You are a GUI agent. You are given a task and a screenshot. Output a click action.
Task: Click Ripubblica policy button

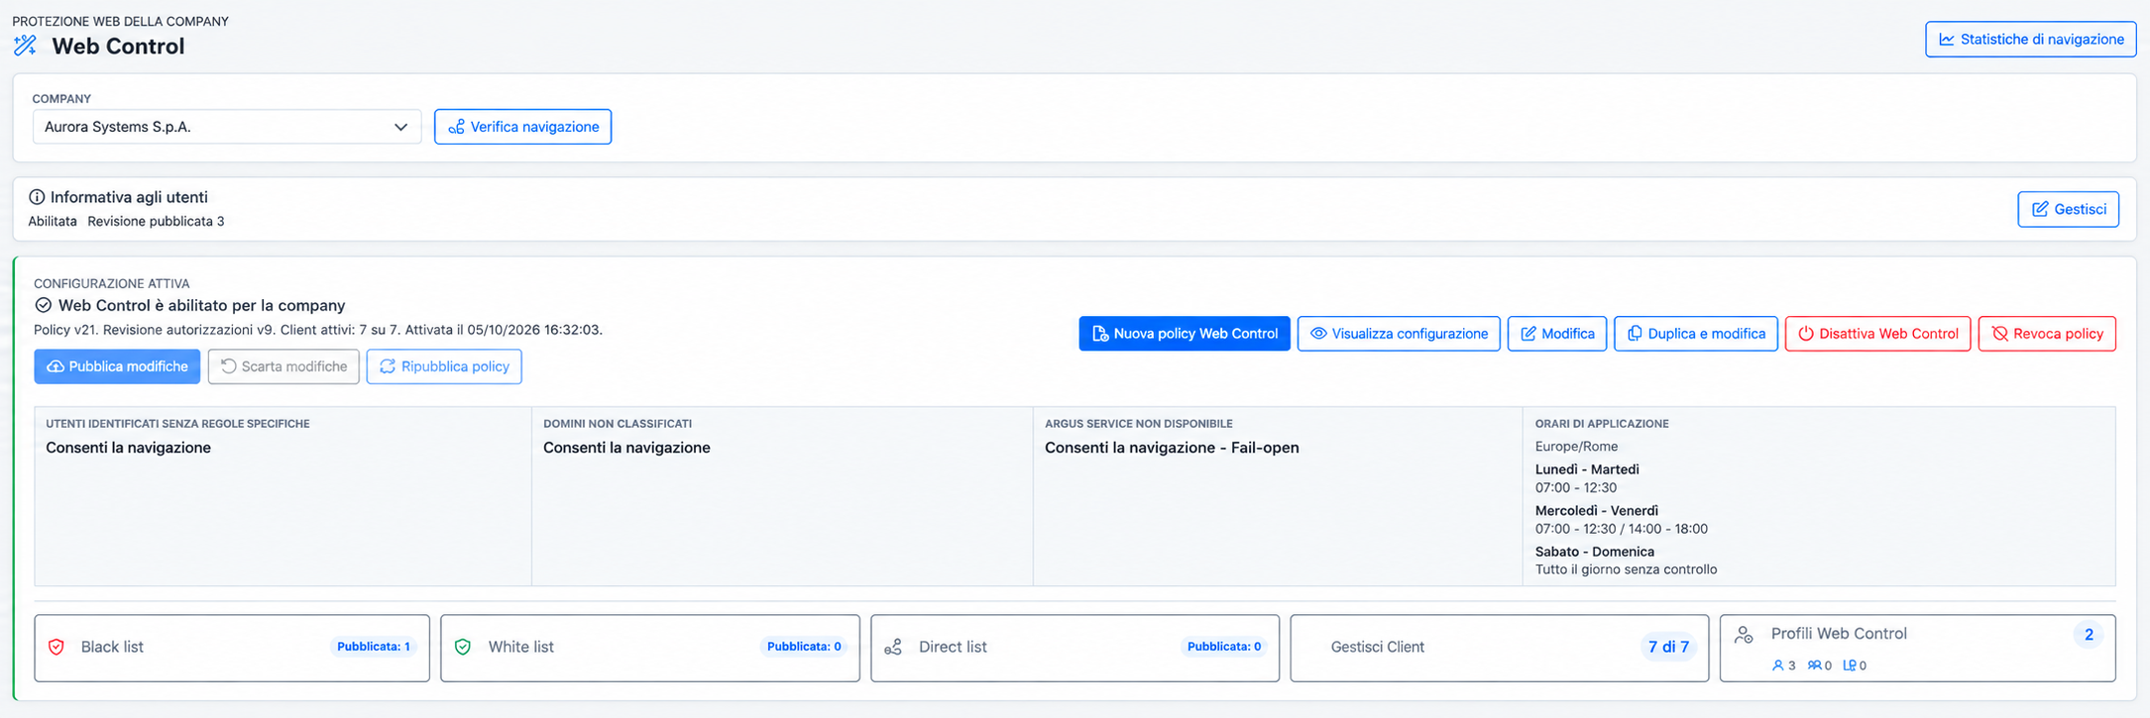pyautogui.click(x=444, y=366)
